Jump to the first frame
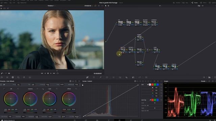The height and width of the screenshot is (121, 216). coord(42,73)
